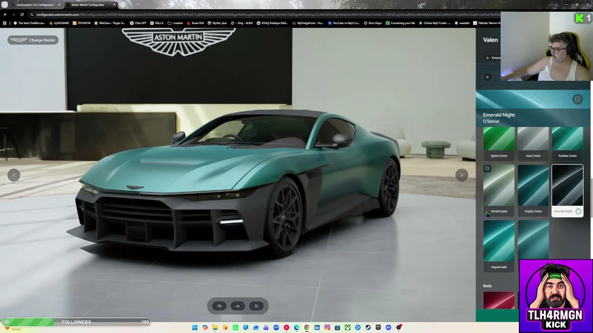
Task: Close the Aston Martin Configurator tab
Action: [x=114, y=5]
